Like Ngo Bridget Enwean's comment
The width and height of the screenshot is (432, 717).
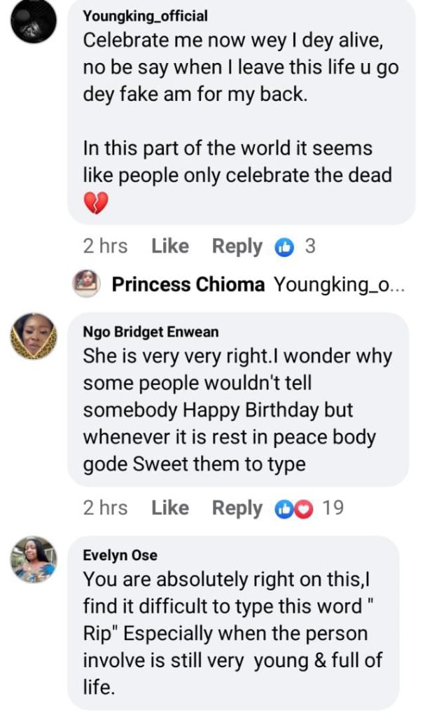(x=170, y=508)
